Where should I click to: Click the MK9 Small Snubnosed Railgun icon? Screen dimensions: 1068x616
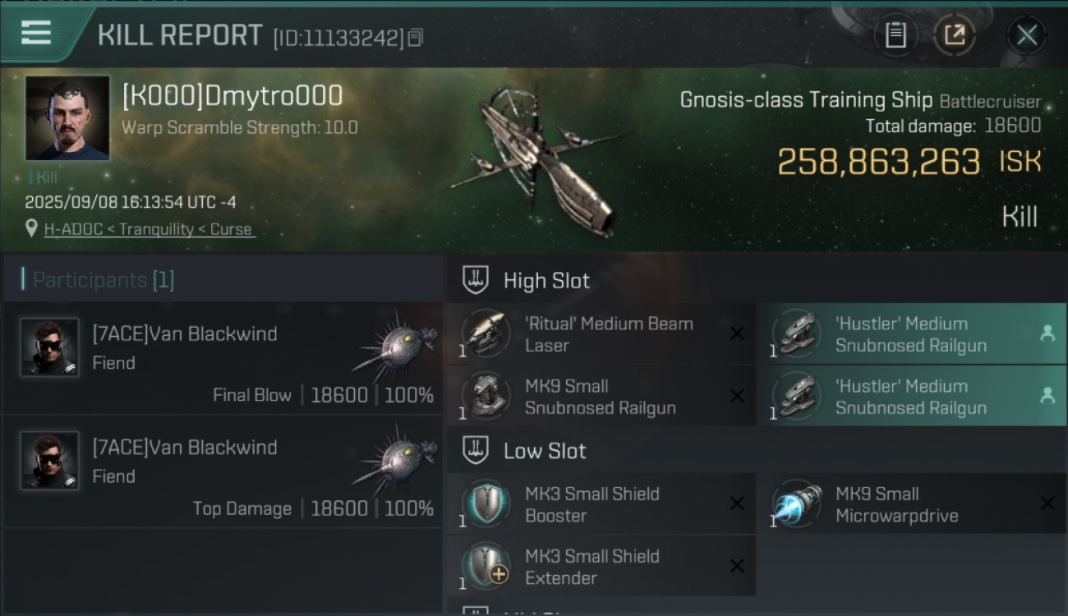click(x=486, y=397)
